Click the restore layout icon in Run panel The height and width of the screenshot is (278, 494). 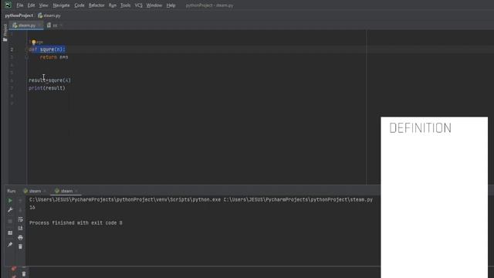click(10, 233)
